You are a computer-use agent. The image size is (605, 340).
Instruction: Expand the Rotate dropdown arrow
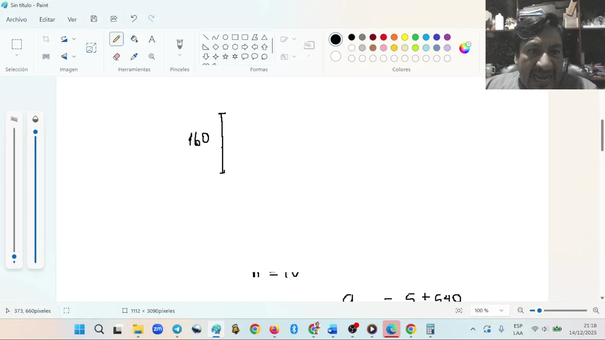click(x=74, y=39)
